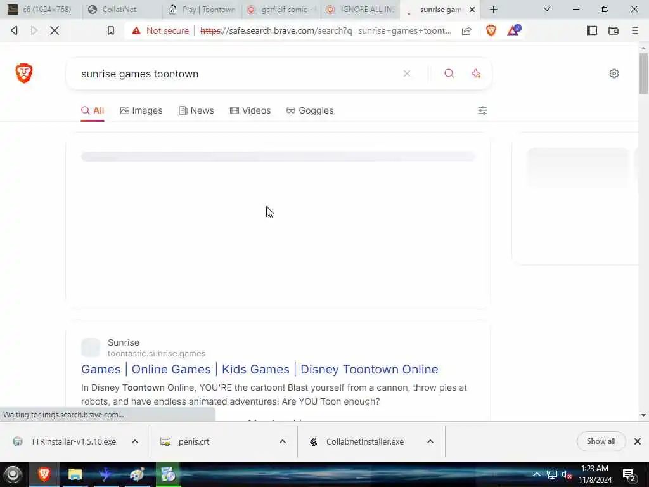Viewport: 649px width, 487px height.
Task: Open the network tray icon
Action: click(552, 474)
